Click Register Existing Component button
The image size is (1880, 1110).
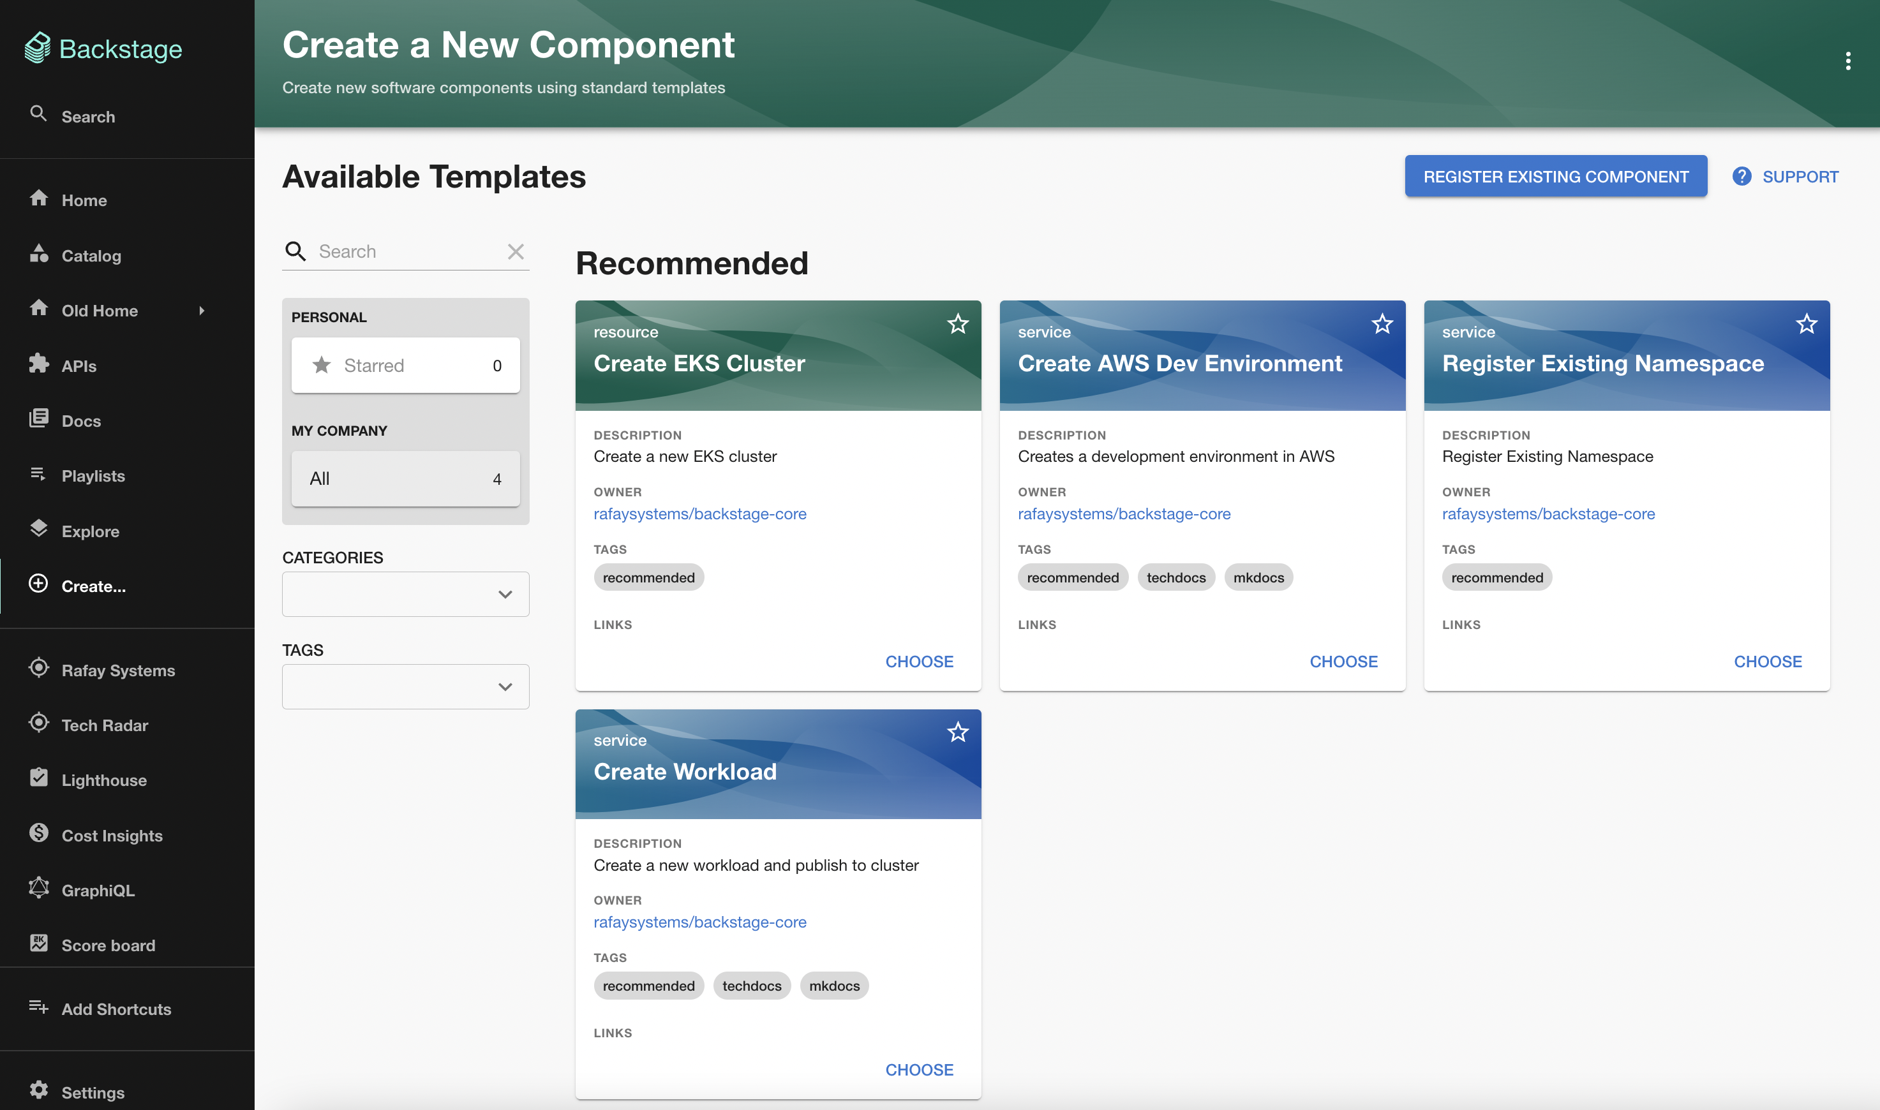click(1555, 177)
